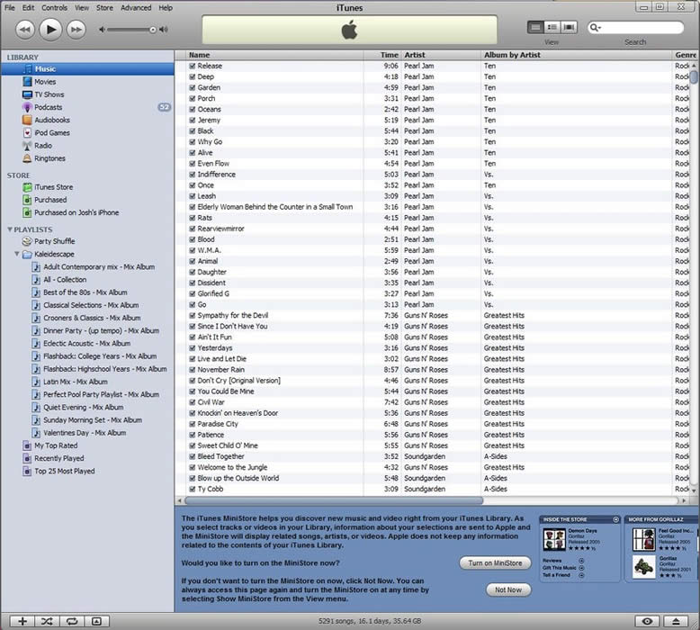The width and height of the screenshot is (700, 630).
Task: Skip back with the rewind button
Action: click(x=25, y=30)
